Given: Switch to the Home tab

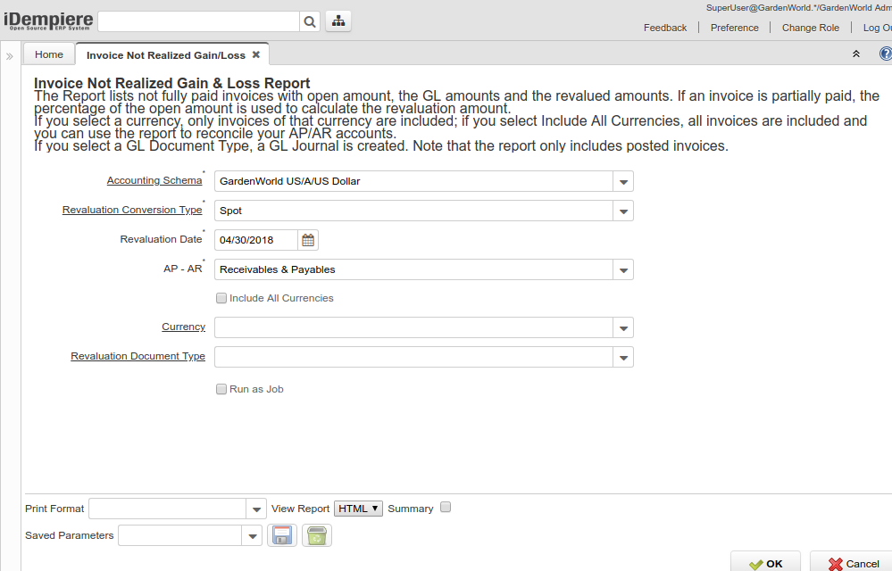Looking at the screenshot, I should (x=49, y=55).
